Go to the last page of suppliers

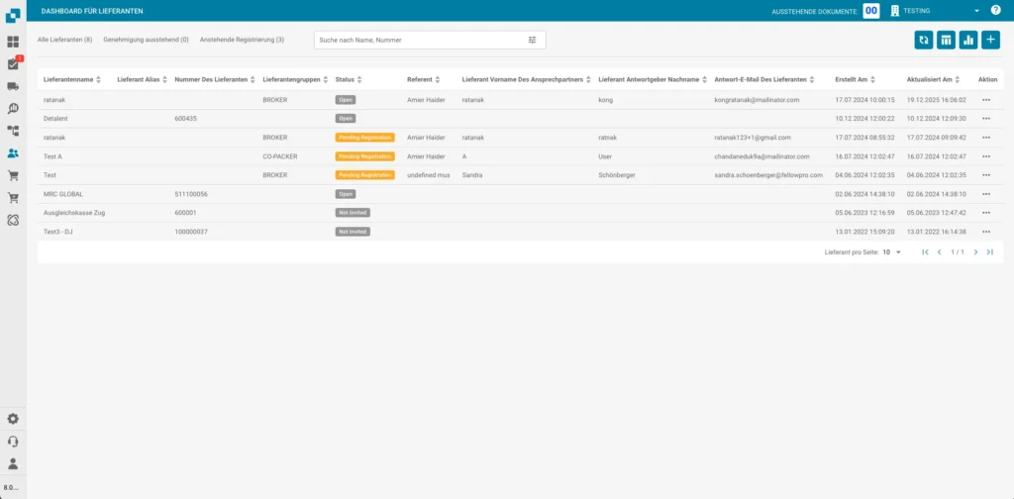(x=989, y=252)
